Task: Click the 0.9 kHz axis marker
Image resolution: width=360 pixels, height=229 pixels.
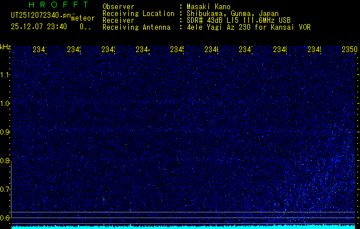Action: 5,132
